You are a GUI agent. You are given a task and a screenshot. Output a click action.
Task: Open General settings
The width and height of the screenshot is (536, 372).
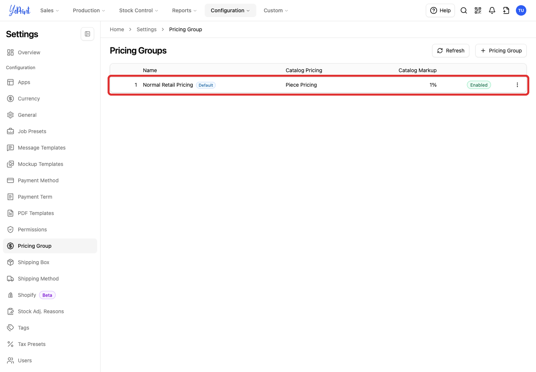(50, 115)
